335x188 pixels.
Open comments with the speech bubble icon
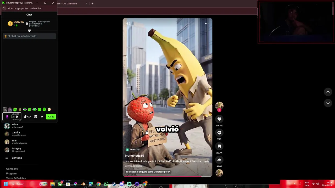pos(219,133)
